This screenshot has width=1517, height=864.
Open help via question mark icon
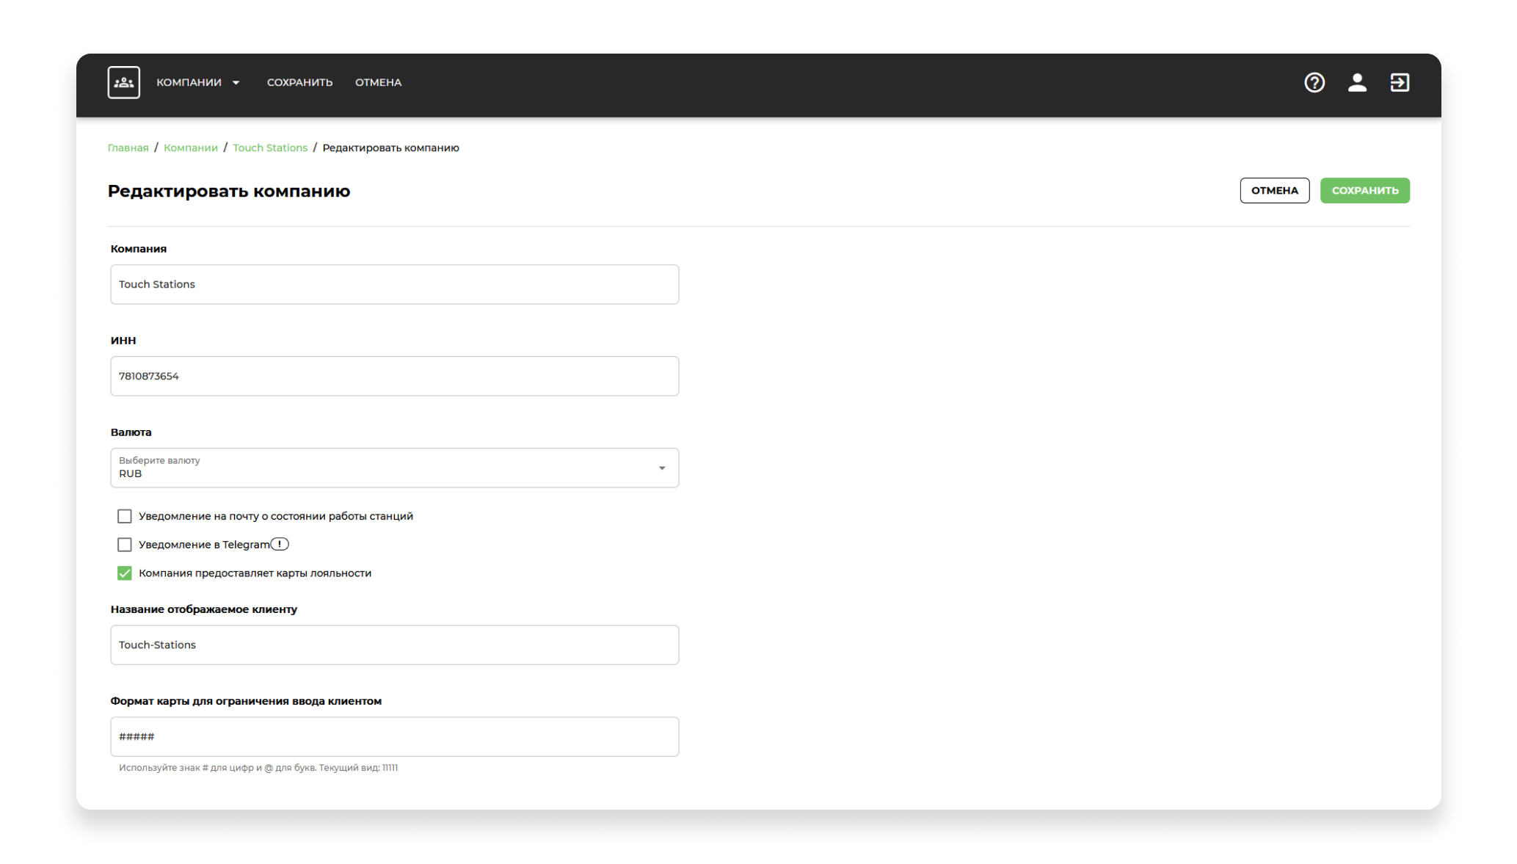click(x=1314, y=82)
